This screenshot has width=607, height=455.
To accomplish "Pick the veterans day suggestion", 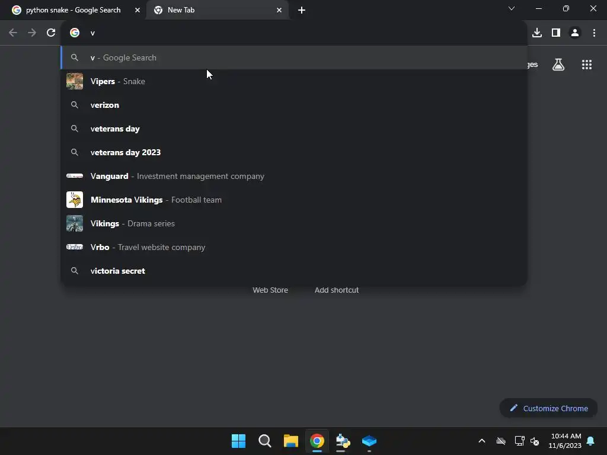I will pyautogui.click(x=294, y=129).
